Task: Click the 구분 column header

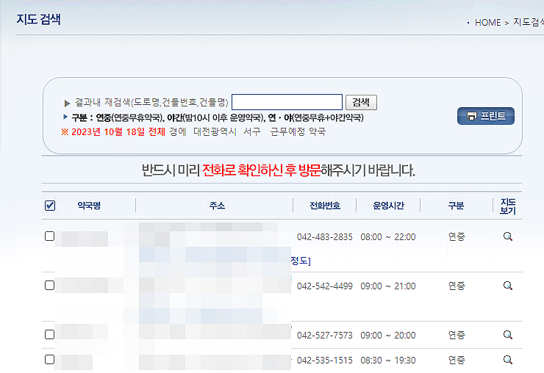Action: tap(456, 206)
